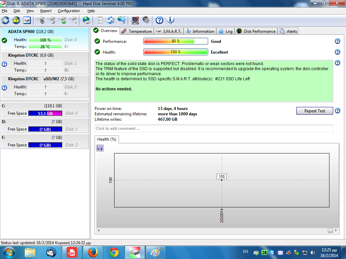Click the 100 data point on the health graph

pos(222,180)
